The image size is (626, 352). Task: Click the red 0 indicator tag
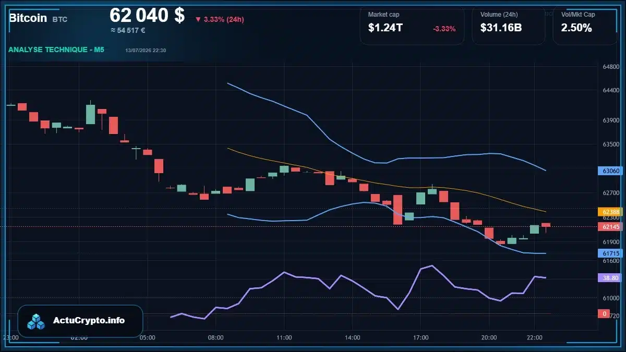pyautogui.click(x=605, y=313)
